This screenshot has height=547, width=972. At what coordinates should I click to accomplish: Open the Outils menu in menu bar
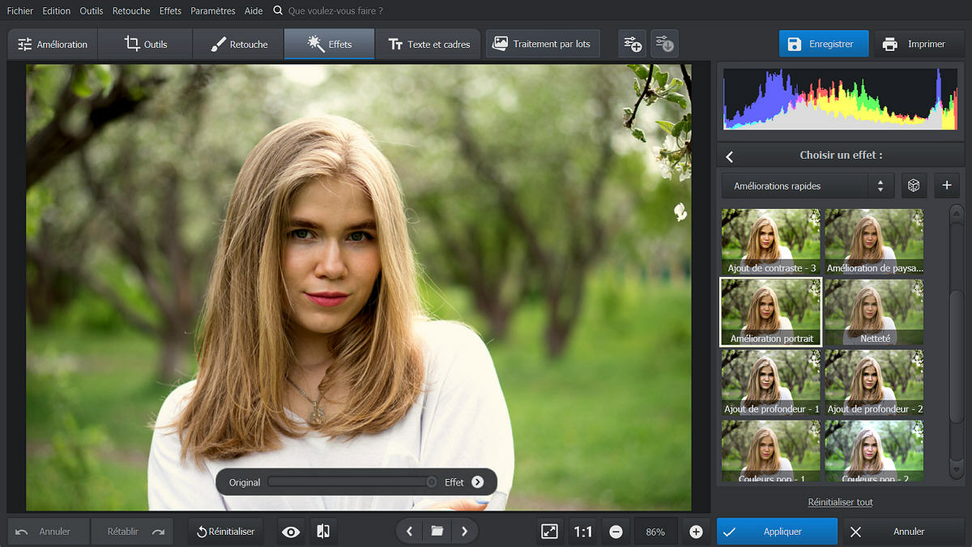[92, 11]
